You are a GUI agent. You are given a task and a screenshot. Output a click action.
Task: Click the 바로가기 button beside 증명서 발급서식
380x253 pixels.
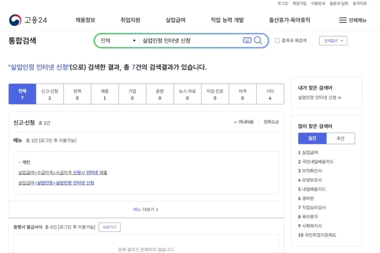point(110,227)
